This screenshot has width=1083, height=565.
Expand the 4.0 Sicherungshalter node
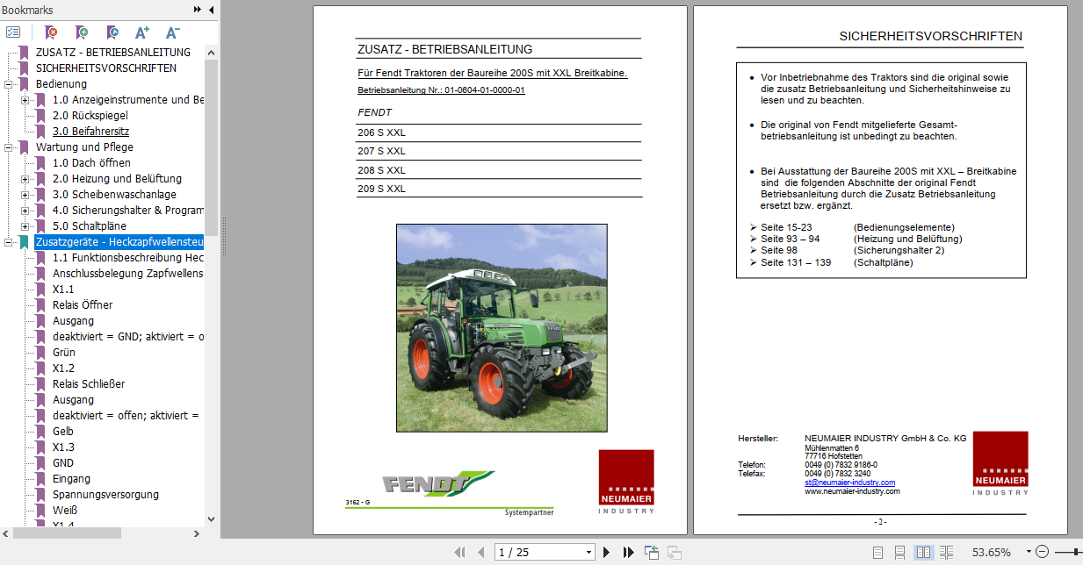tap(25, 211)
